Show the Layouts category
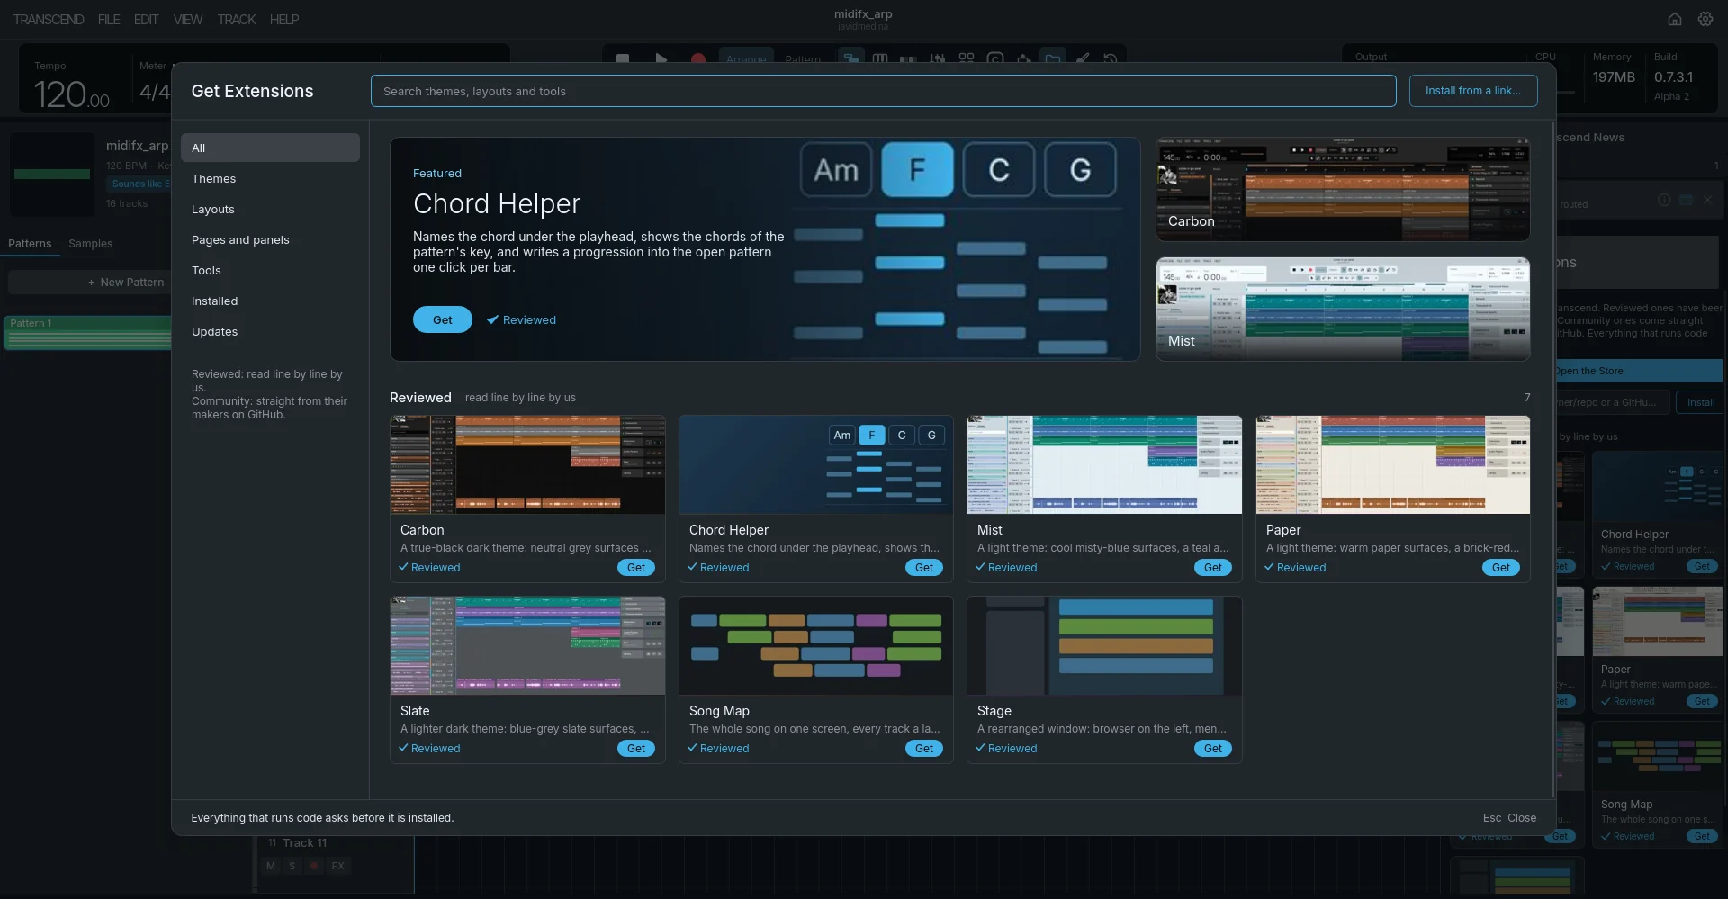Screen dimensions: 1728x899 click(x=270, y=209)
